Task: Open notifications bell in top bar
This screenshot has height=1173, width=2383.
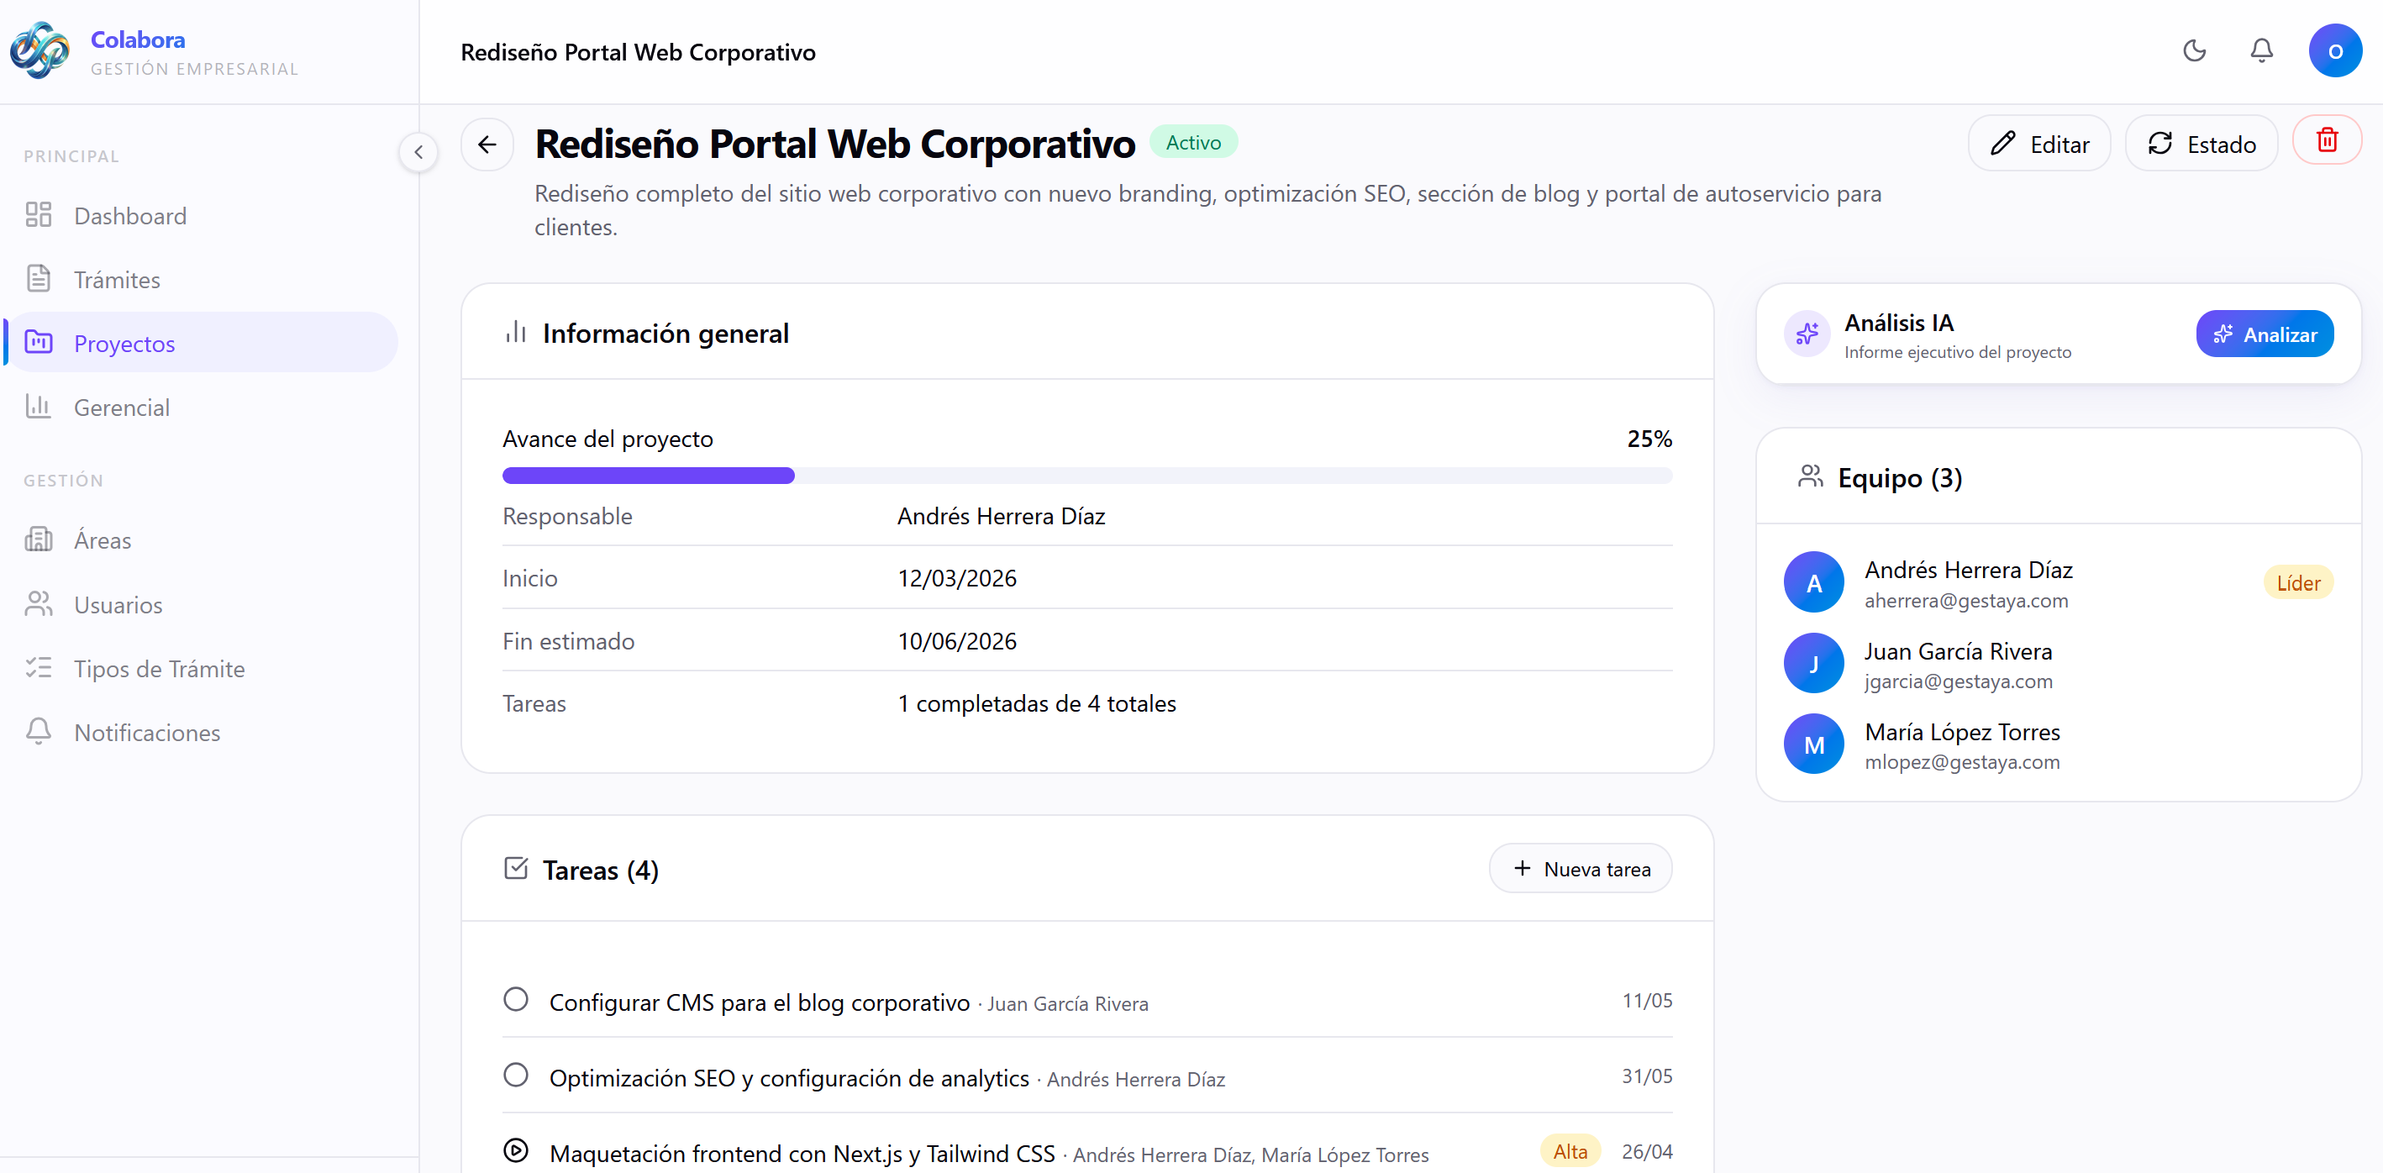Action: [x=2261, y=51]
